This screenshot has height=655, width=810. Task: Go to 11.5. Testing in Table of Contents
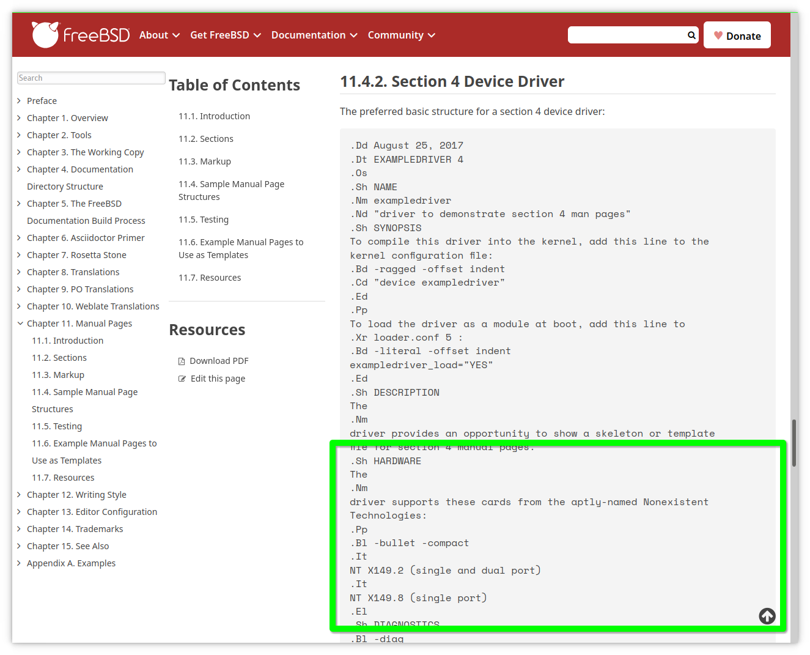[204, 220]
